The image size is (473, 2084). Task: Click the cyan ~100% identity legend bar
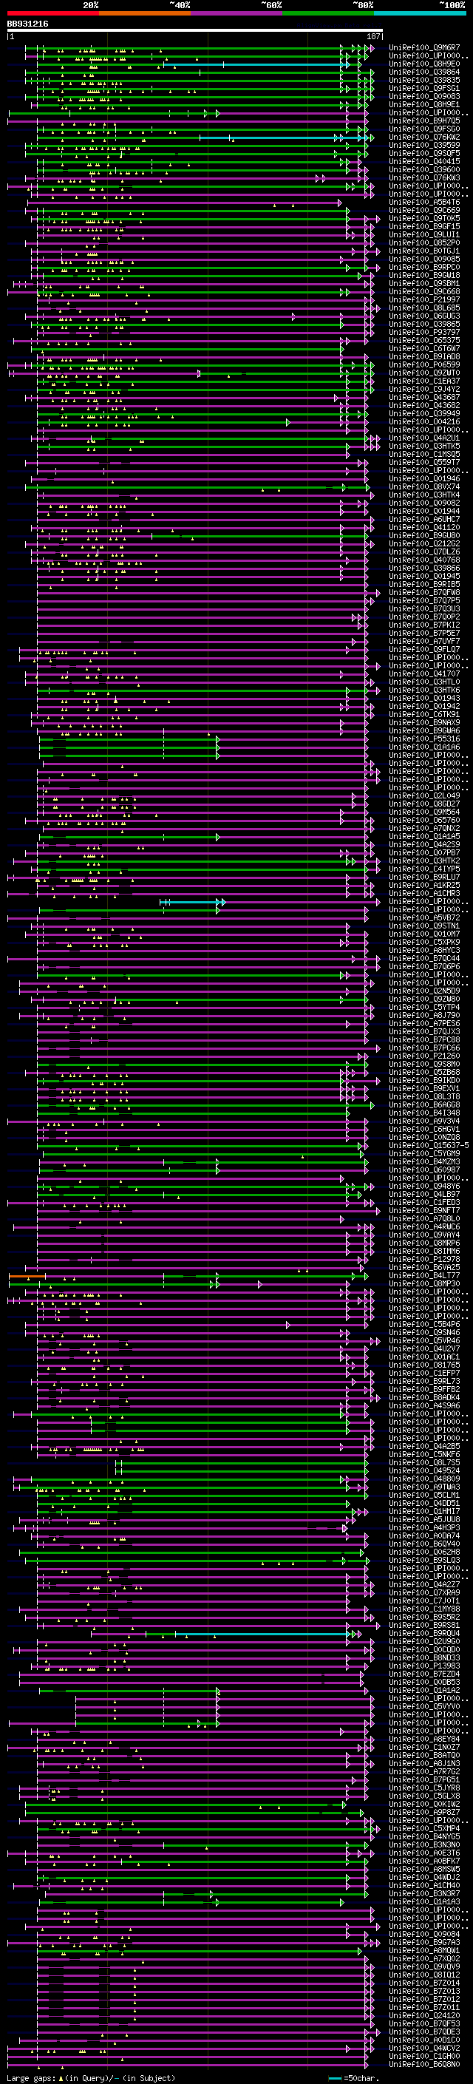click(420, 13)
